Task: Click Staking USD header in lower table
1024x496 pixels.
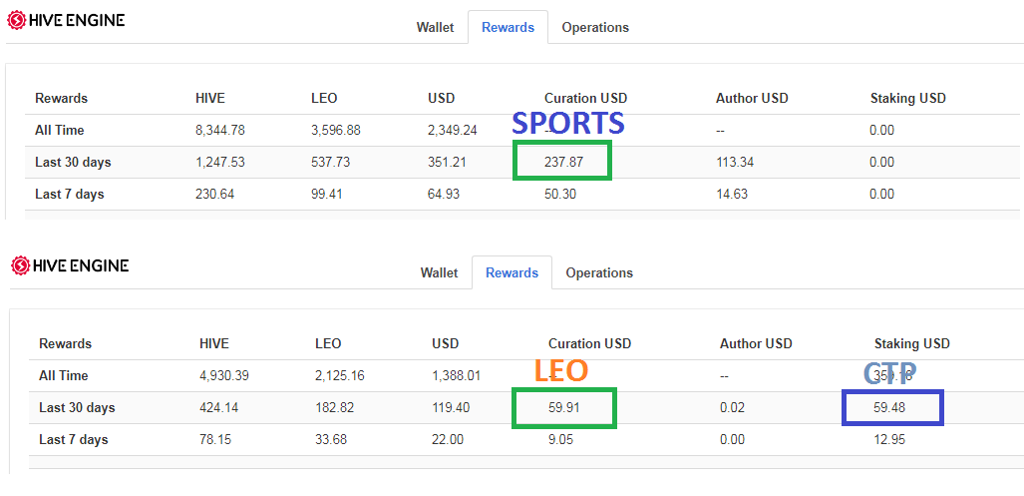Action: point(911,343)
